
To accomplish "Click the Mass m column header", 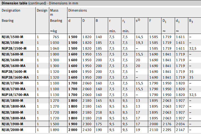I will point(54,12).
